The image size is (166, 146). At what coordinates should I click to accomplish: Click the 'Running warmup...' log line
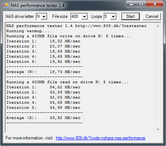28,31
